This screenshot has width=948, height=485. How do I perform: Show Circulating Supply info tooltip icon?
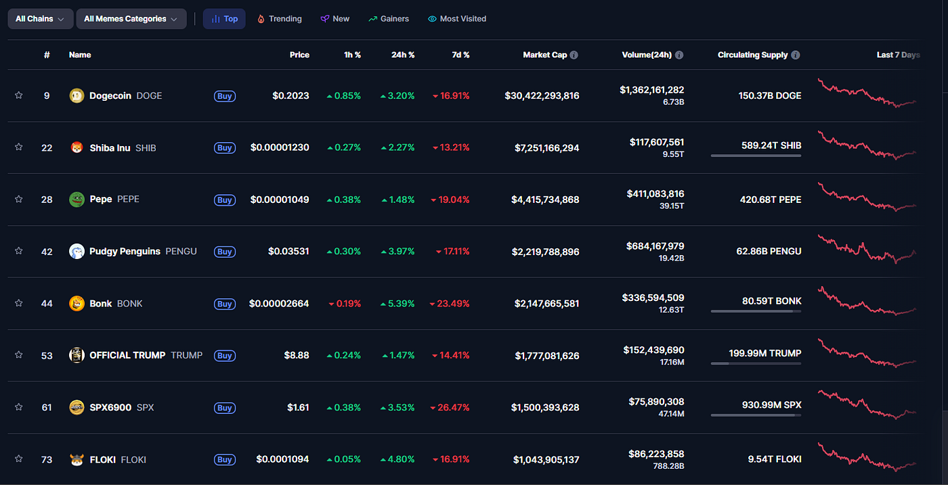tap(796, 55)
